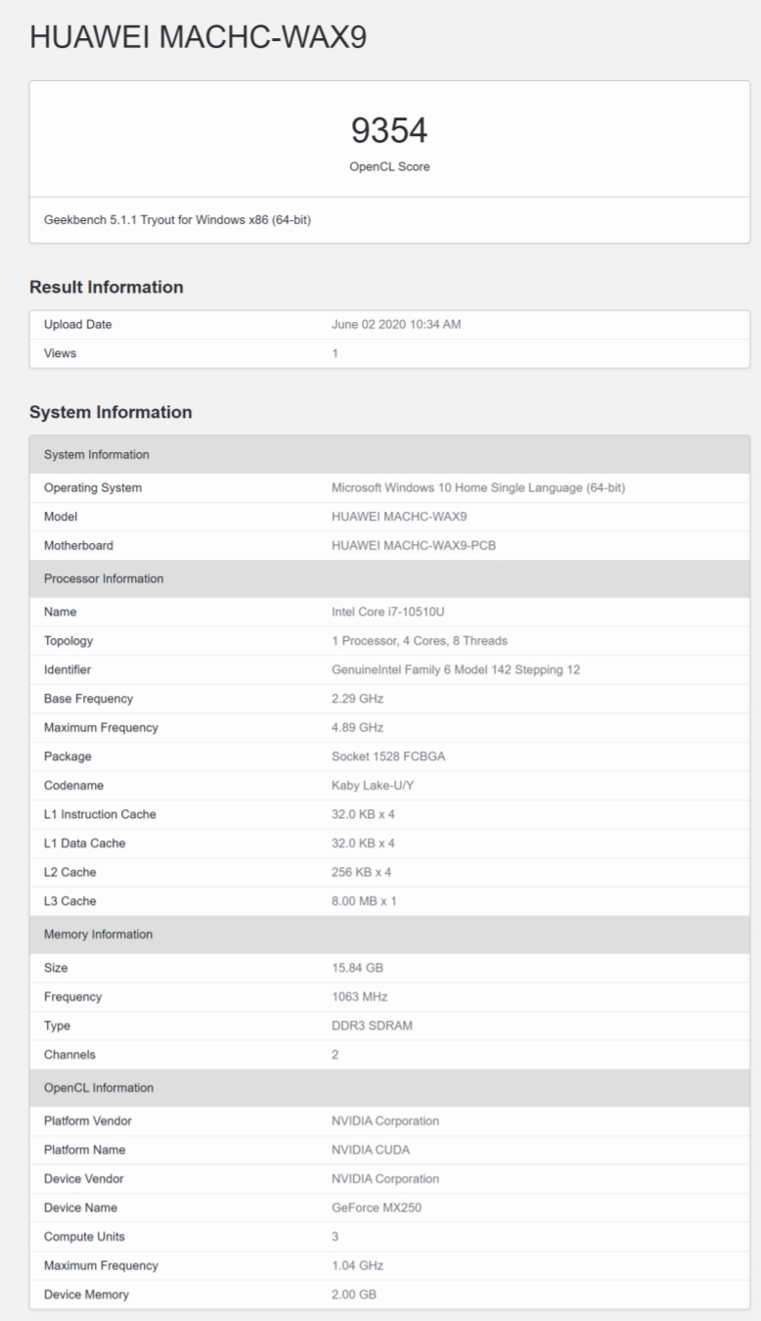
Task: Select the System Information section heading
Action: (111, 413)
